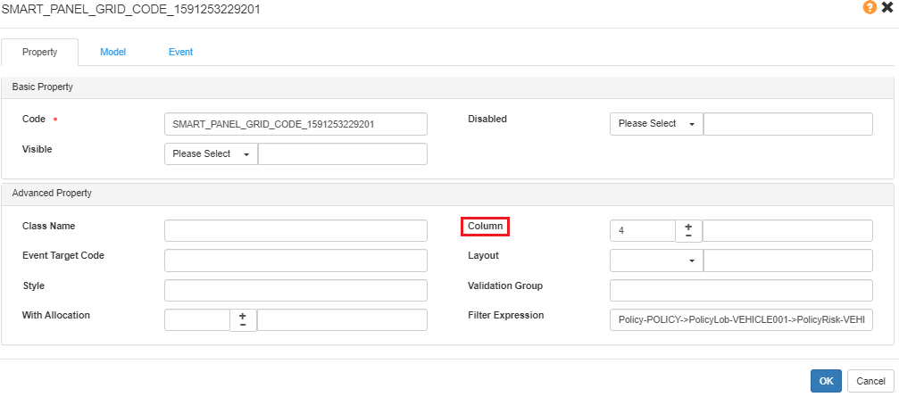Click the text field beside Disabled dropdown

coord(787,124)
